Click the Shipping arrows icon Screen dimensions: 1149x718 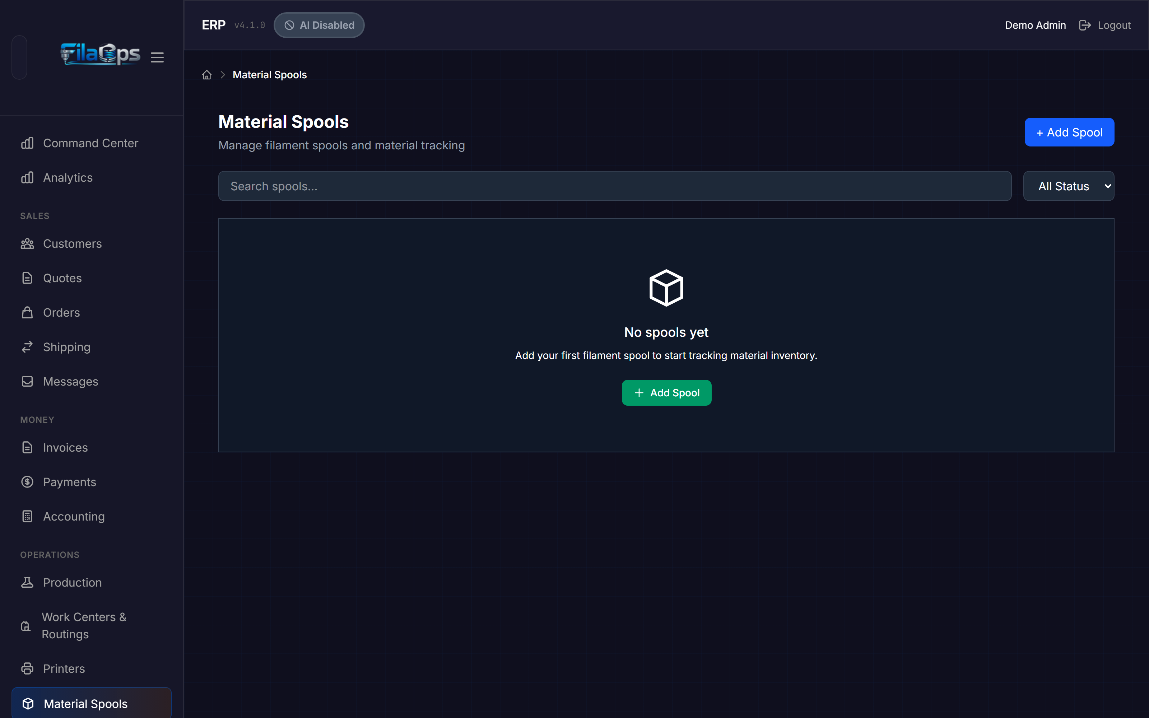[x=28, y=347]
